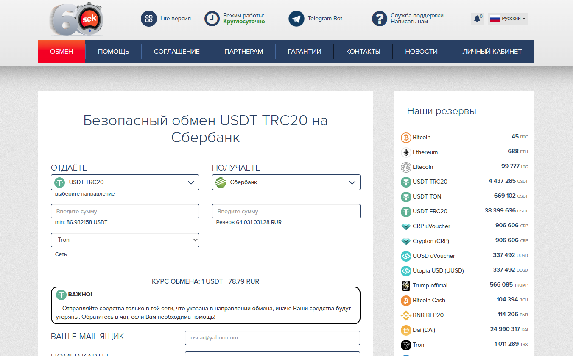This screenshot has width=573, height=356.
Task: Click the UUSD uVoucher icon
Action: tap(406, 256)
